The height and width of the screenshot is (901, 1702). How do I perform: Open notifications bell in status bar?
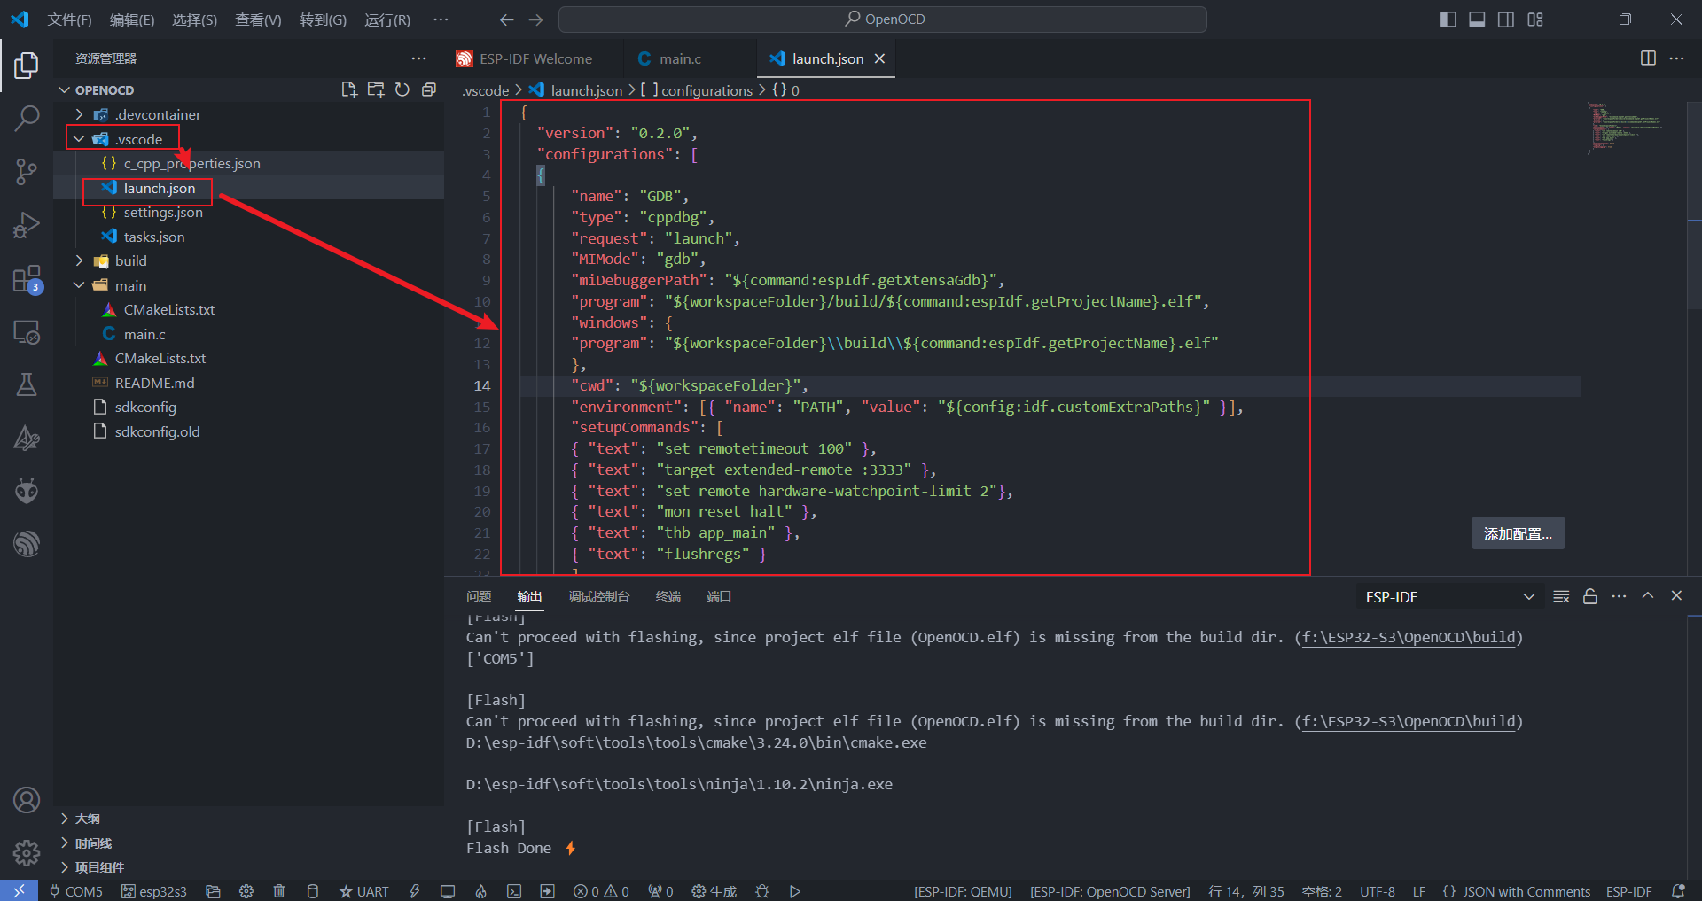[x=1678, y=891]
